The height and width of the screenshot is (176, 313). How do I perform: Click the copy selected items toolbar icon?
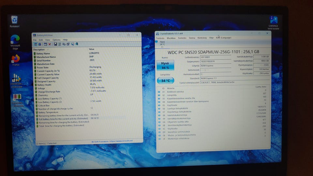[x=64, y=44]
